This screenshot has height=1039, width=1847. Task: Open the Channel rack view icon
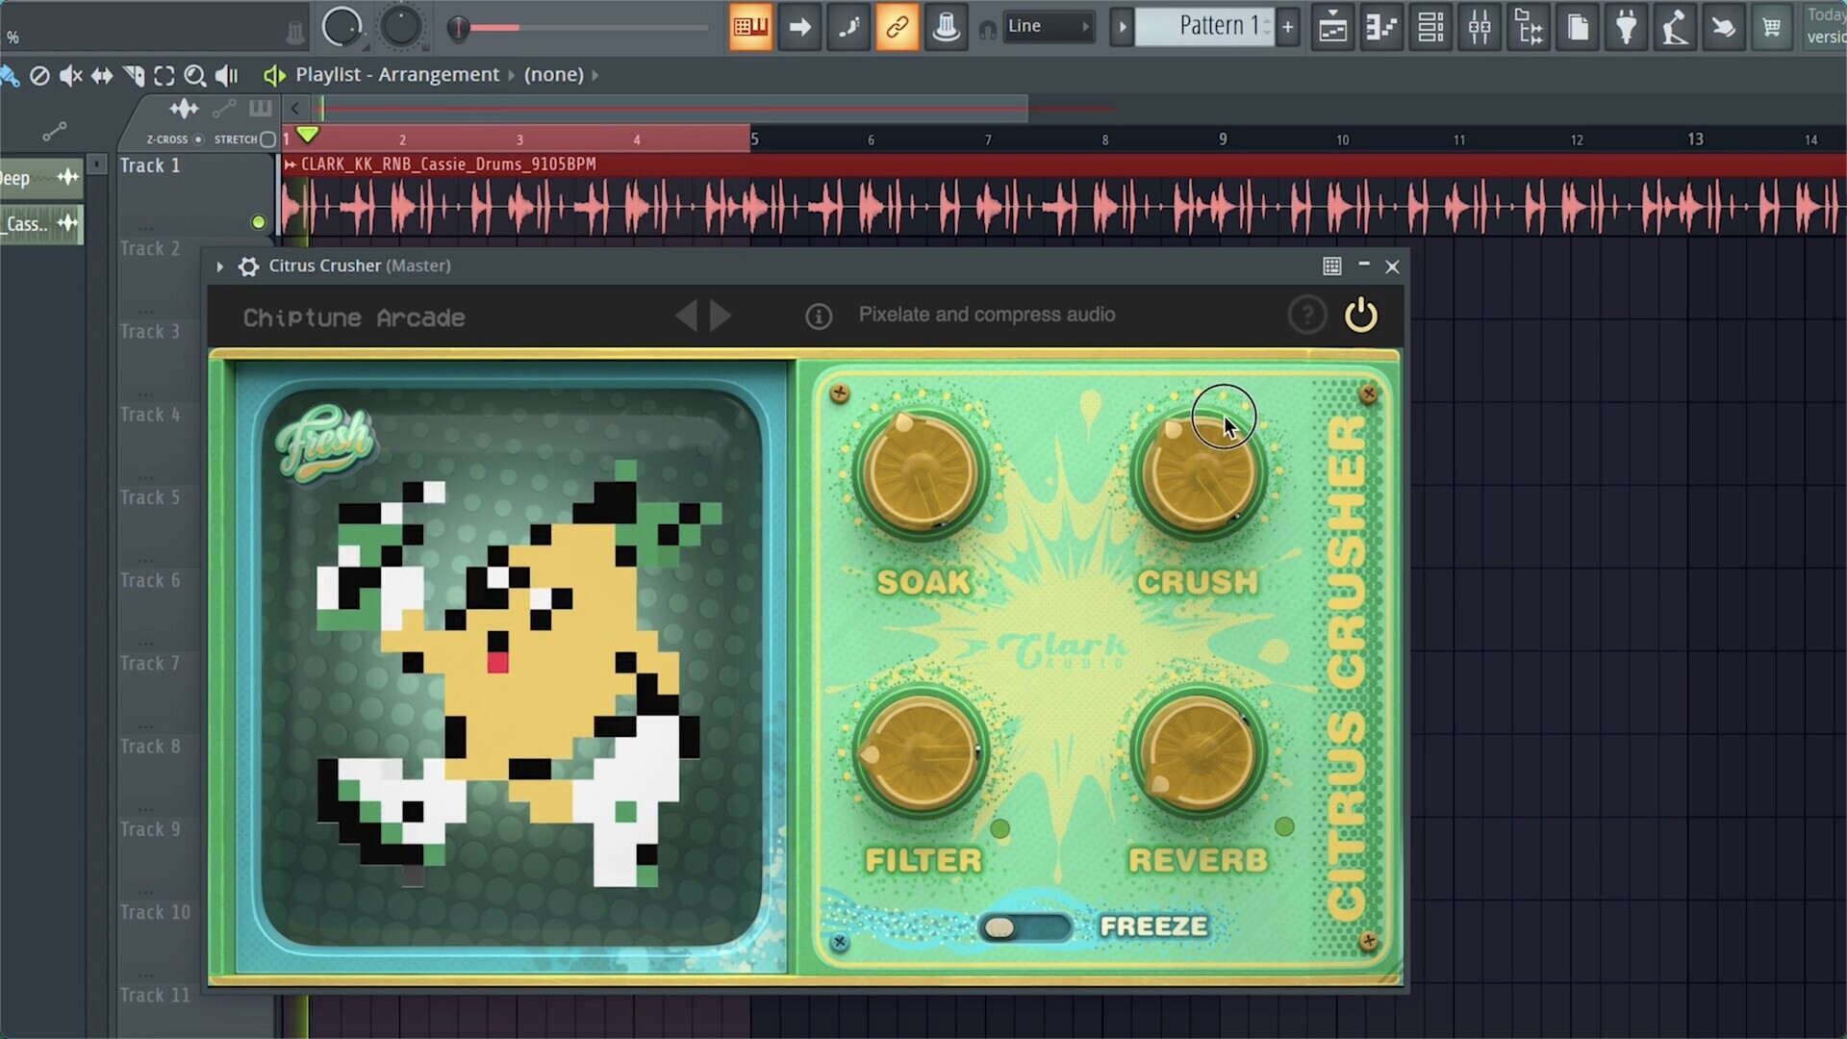(x=1430, y=27)
